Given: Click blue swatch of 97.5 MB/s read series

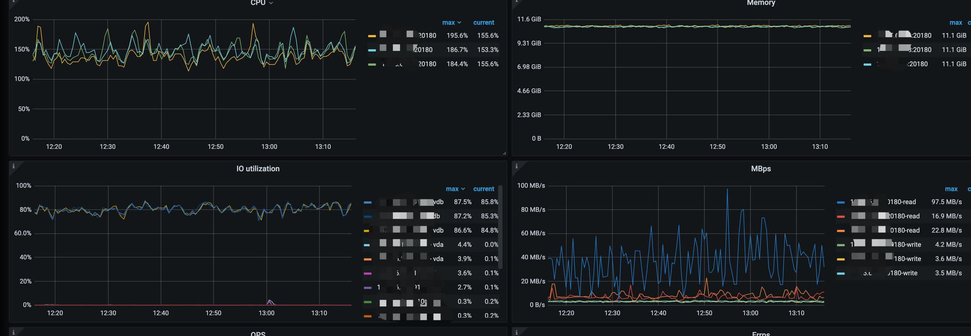Looking at the screenshot, I should pyautogui.click(x=841, y=202).
